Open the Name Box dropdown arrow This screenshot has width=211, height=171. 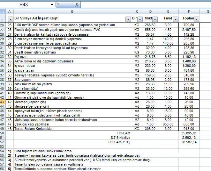pos(52,5)
